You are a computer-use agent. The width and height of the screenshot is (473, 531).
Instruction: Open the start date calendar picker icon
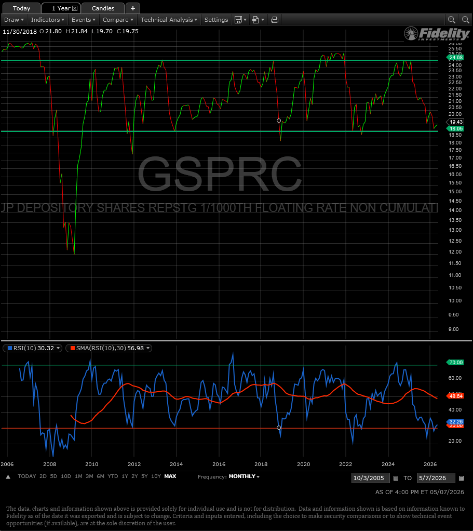(x=396, y=478)
